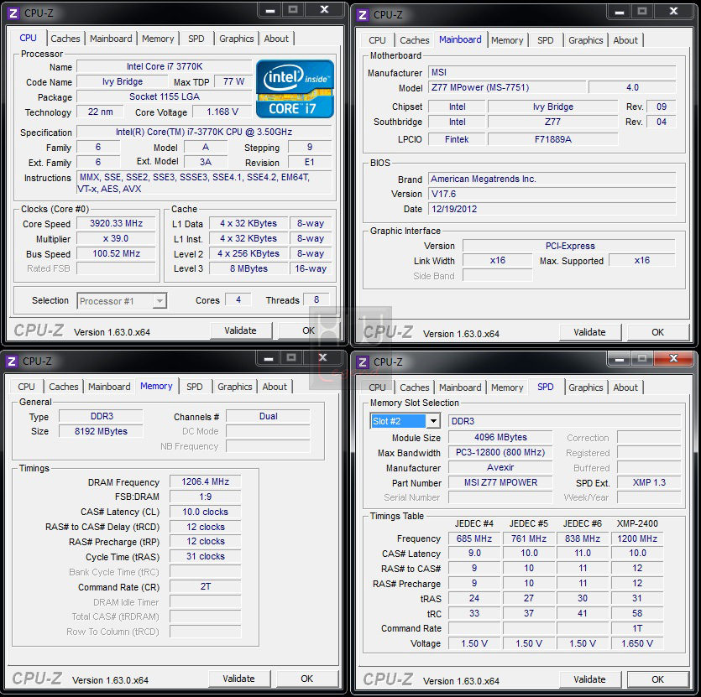The image size is (701, 697).
Task: Click CPU-Z logo icon in CPU window title bar
Action: click(13, 13)
